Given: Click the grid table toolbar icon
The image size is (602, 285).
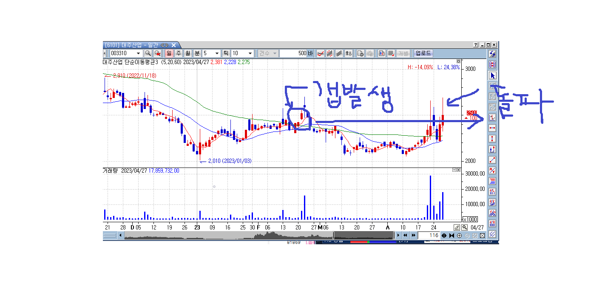Looking at the screenshot, I should tap(391, 53).
